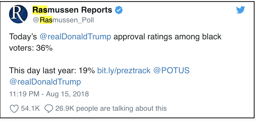Click the blue verified checkmark badge
This screenshot has width=256, height=121.
119,10
